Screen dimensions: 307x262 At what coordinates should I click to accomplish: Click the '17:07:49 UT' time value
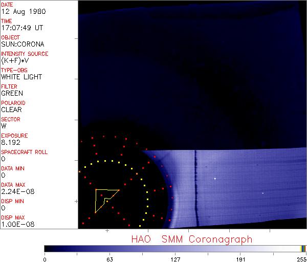(21, 28)
